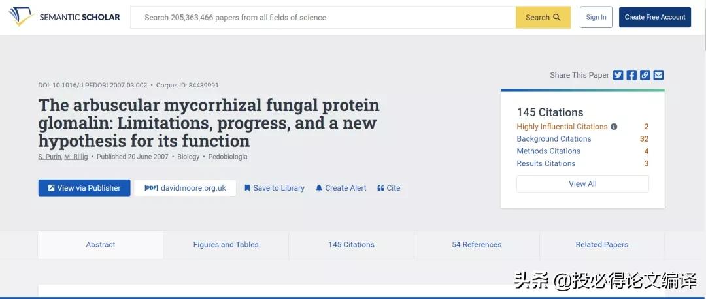
Task: Create Alert for this paper
Action: pyautogui.click(x=341, y=188)
